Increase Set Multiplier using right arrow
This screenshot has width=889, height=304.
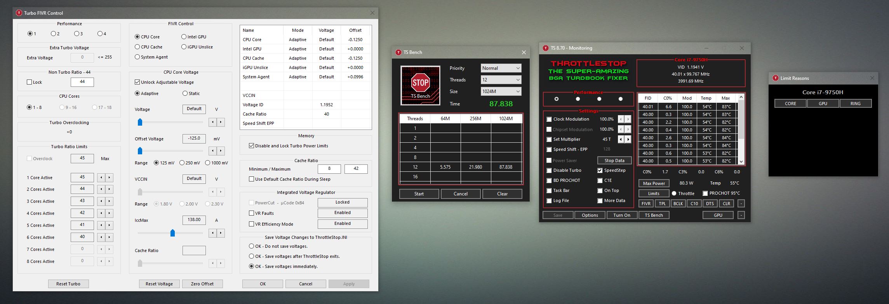(x=628, y=139)
